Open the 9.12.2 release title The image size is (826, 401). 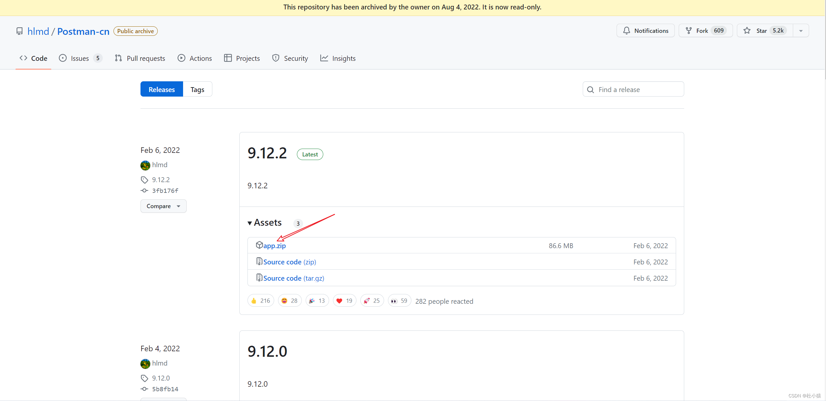pyautogui.click(x=267, y=153)
